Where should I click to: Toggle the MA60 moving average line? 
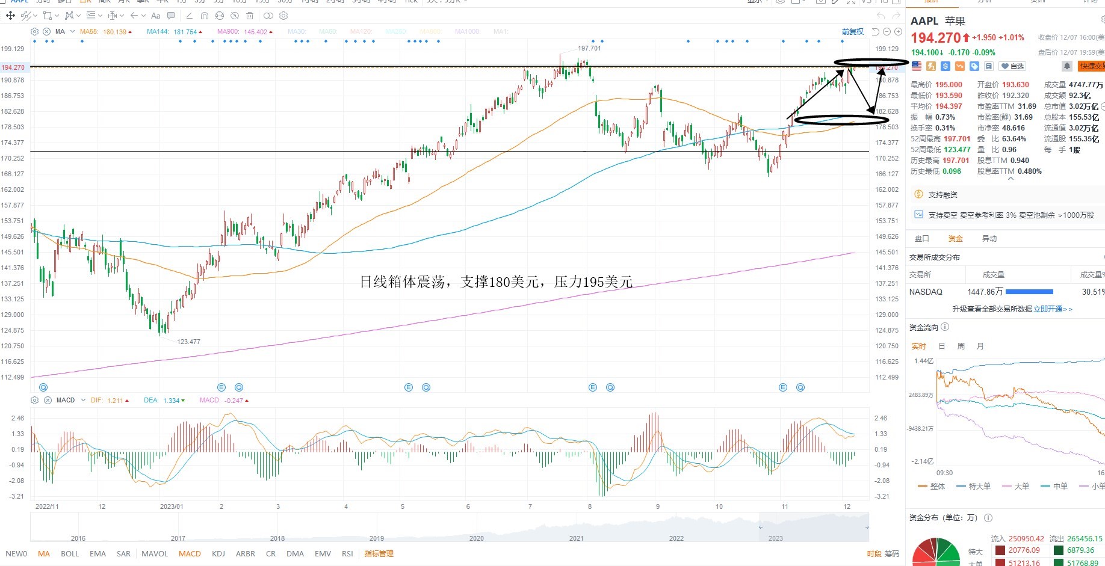pos(328,32)
